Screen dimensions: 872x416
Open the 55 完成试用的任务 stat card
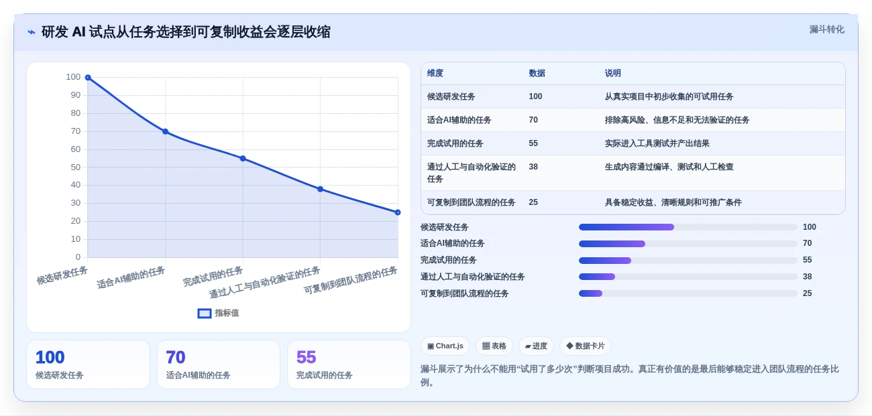(349, 364)
